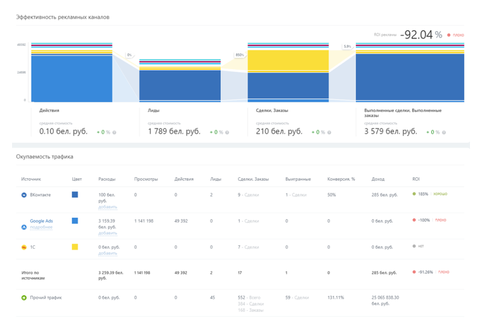Click the Google Ads source icon
The image size is (482, 327).
pyautogui.click(x=24, y=226)
